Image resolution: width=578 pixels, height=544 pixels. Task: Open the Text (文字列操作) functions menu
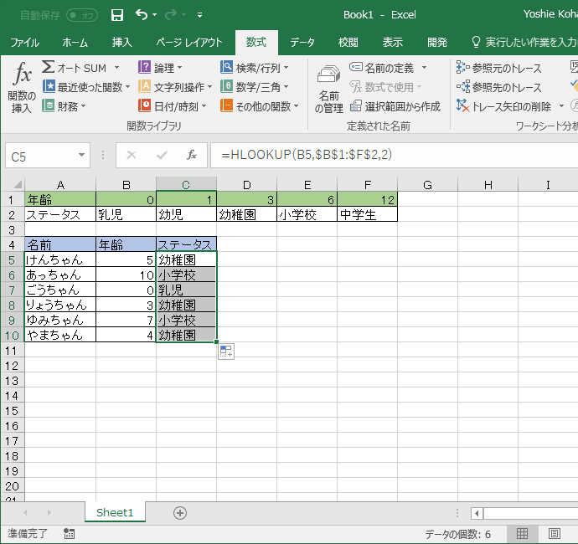coord(175,87)
